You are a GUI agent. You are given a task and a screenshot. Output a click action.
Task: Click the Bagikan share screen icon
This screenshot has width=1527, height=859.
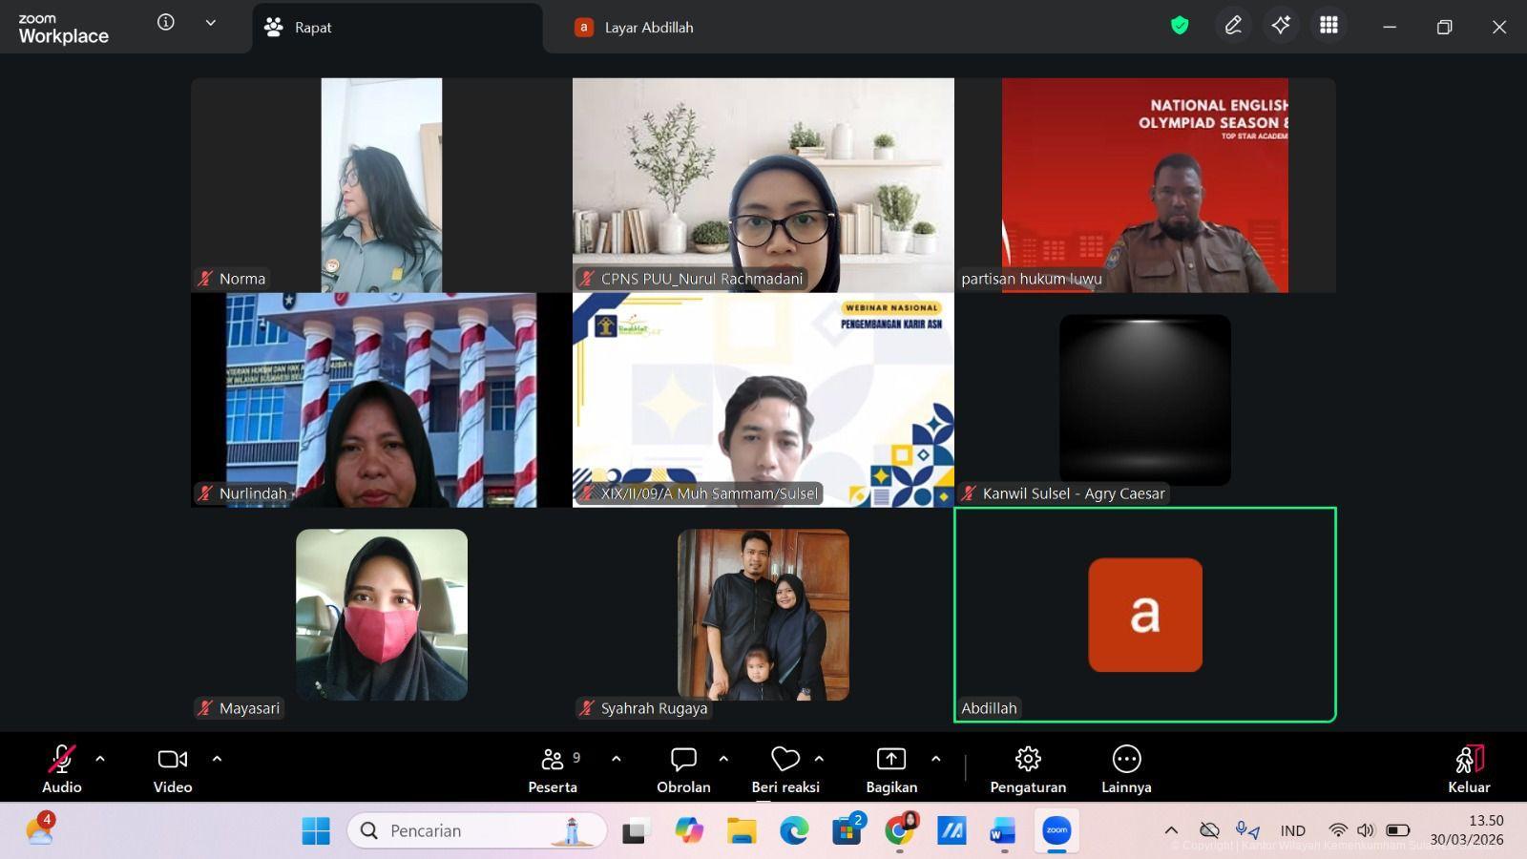tap(890, 760)
